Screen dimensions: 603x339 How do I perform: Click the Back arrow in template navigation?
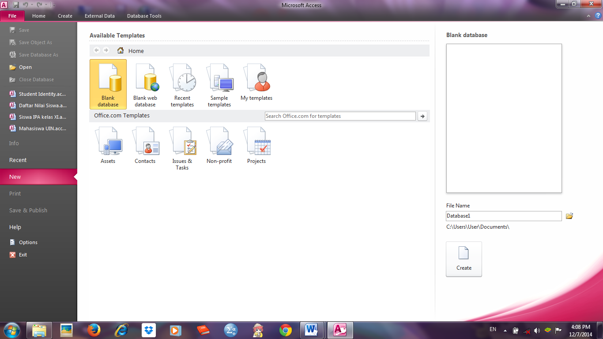point(97,50)
